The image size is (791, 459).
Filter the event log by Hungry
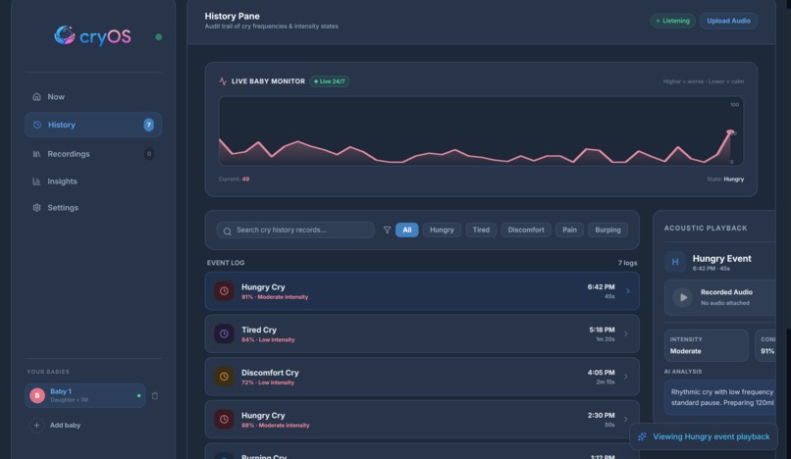tap(442, 230)
